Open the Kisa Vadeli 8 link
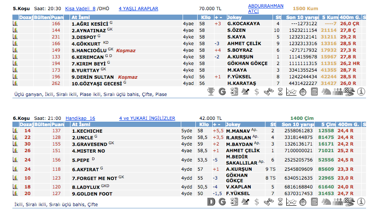Image resolution: width=378 pixels, height=215 pixels. tap(80, 8)
